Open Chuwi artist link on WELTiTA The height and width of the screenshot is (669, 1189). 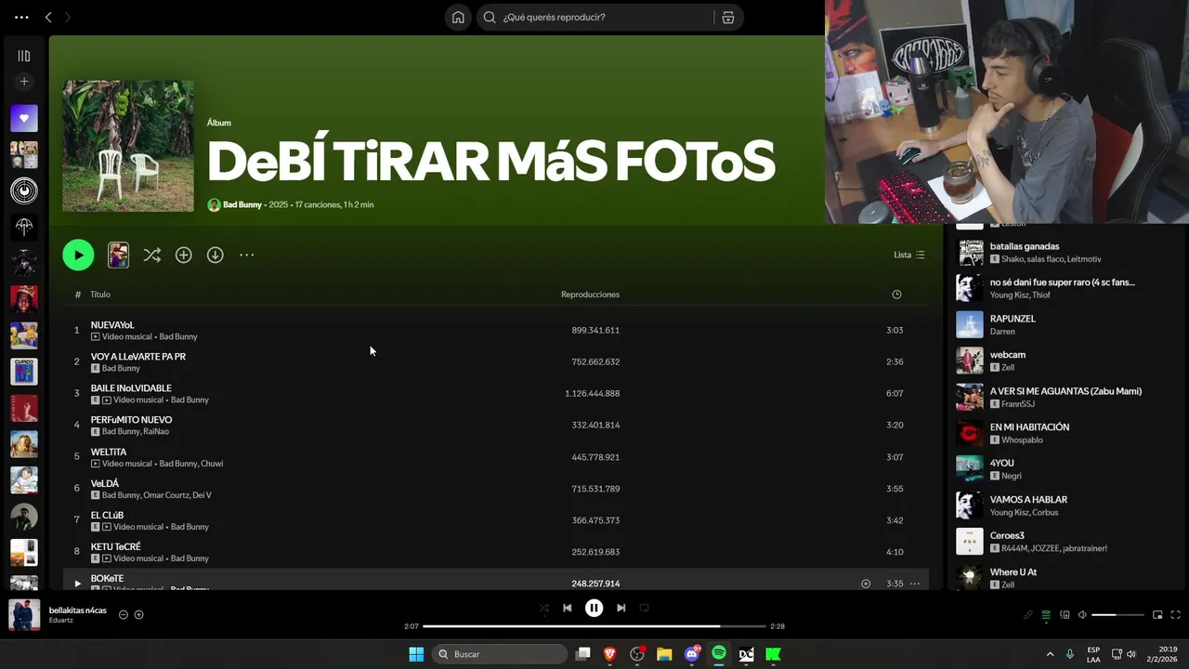point(212,464)
